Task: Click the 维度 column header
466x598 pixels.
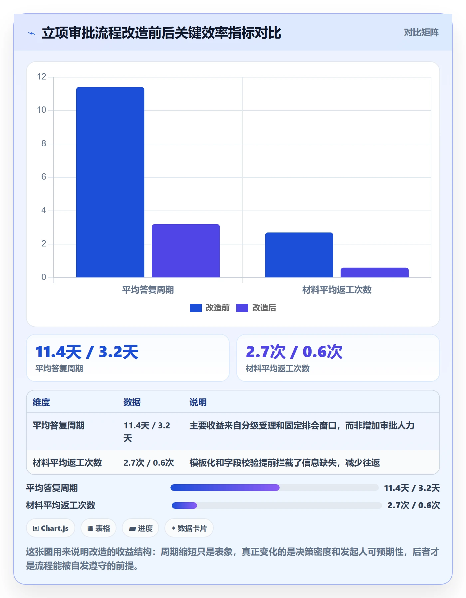Action: pos(41,402)
